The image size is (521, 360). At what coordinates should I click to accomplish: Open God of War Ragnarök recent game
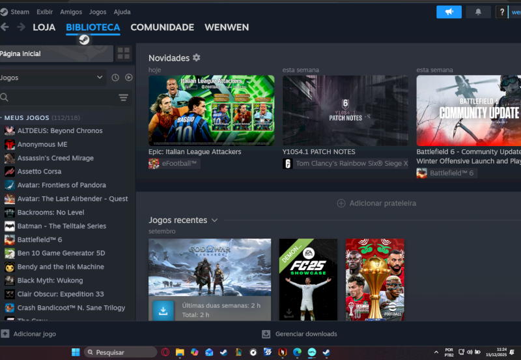pos(210,267)
